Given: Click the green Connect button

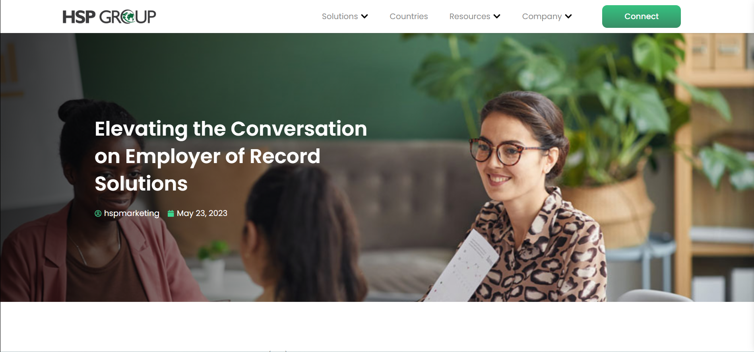Looking at the screenshot, I should 641,16.
